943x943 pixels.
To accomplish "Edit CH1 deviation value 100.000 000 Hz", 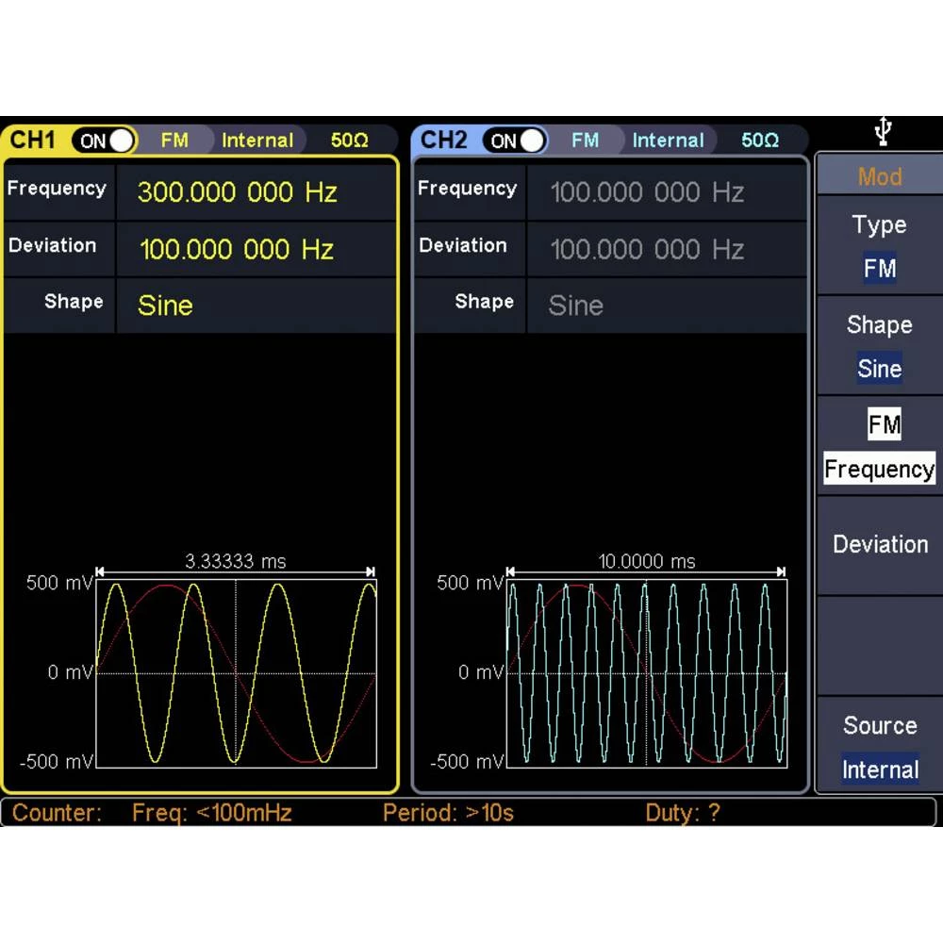I will (x=237, y=249).
